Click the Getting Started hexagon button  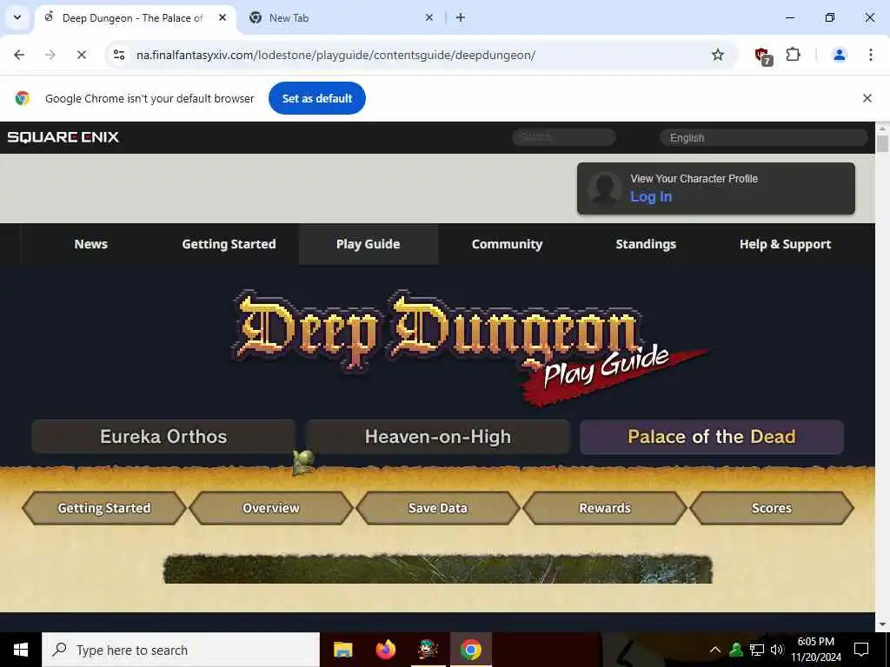[x=104, y=507]
